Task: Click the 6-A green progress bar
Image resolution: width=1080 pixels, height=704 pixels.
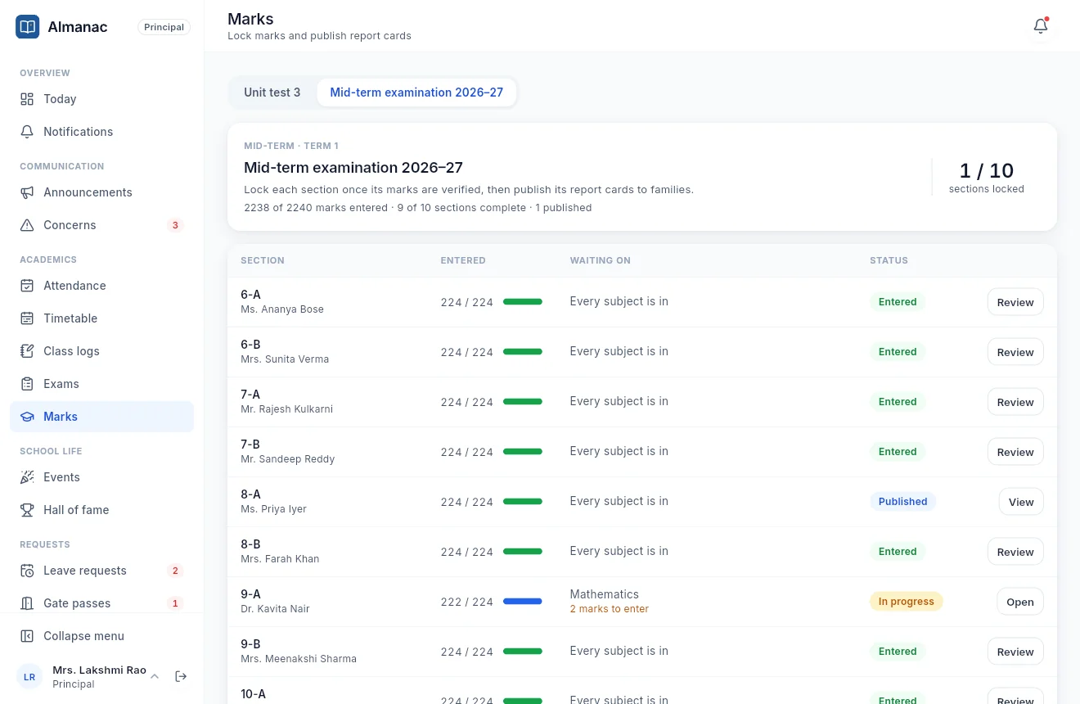Action: pyautogui.click(x=523, y=302)
